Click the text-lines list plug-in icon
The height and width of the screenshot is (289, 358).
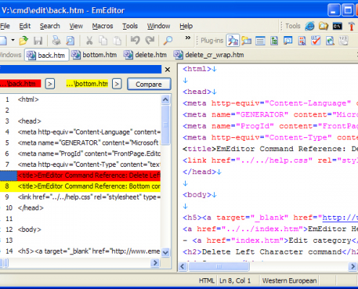click(x=260, y=40)
